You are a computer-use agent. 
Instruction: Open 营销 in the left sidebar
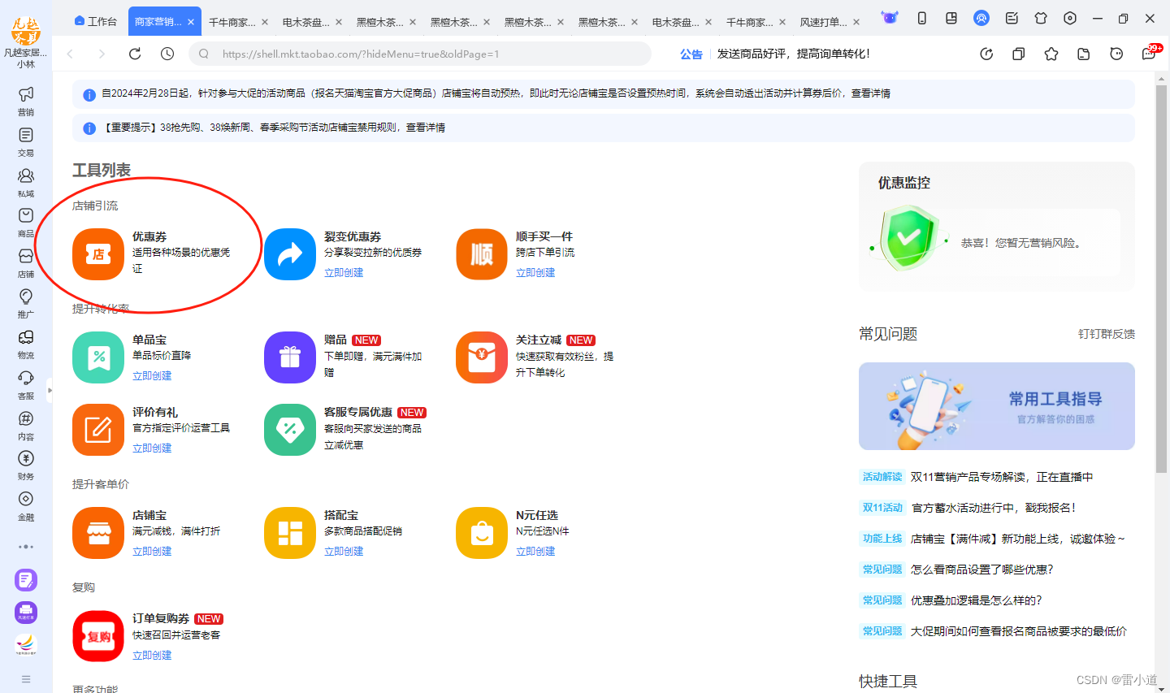tap(26, 101)
